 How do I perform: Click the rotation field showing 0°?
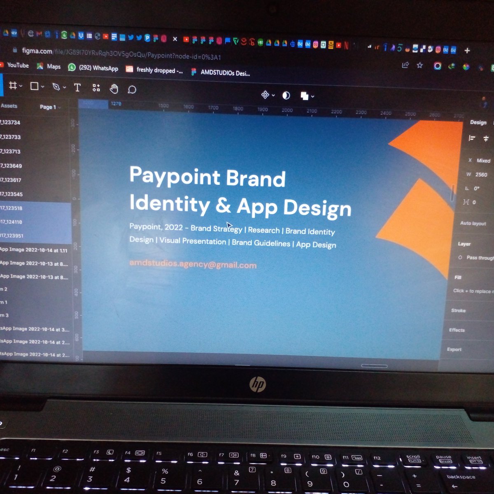[473, 189]
